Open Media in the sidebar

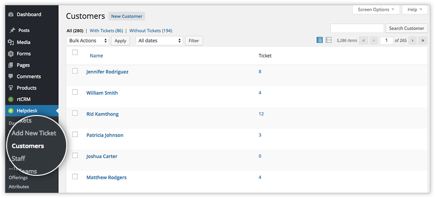click(24, 42)
